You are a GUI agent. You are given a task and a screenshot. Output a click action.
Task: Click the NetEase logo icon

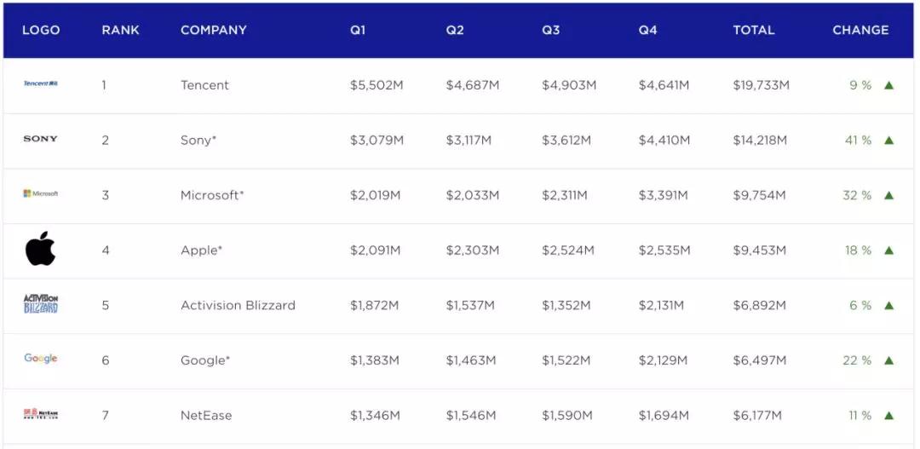point(40,415)
